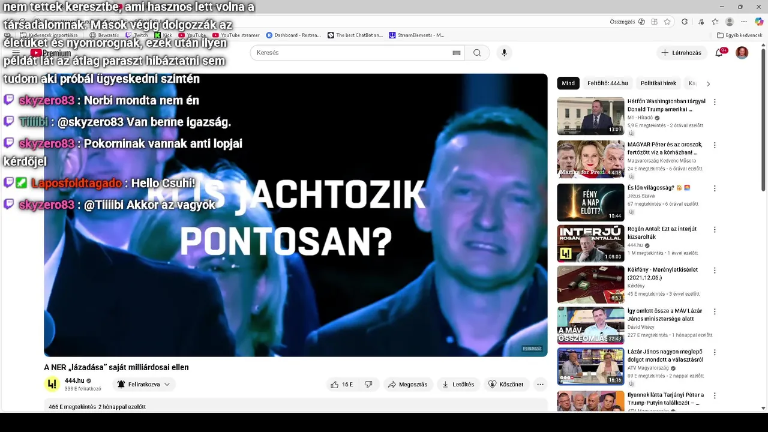Open options for És lőn világosság video
The image size is (768, 432).
click(714, 188)
